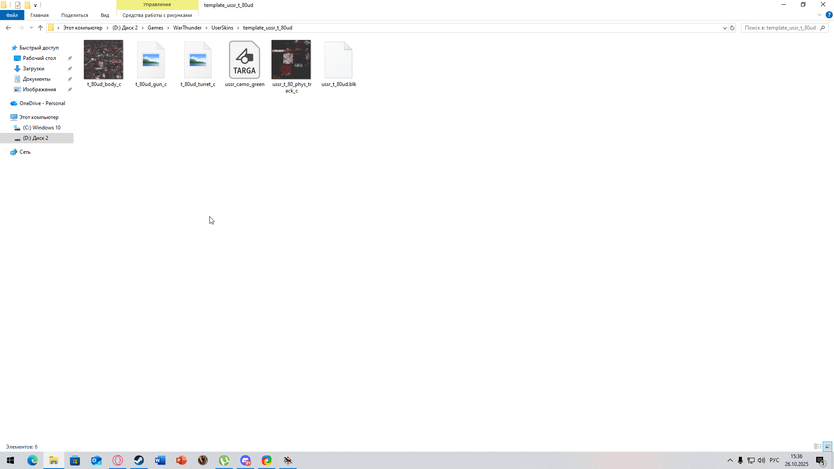
Task: Open recent locations dropdown arrow
Action: pos(31,28)
